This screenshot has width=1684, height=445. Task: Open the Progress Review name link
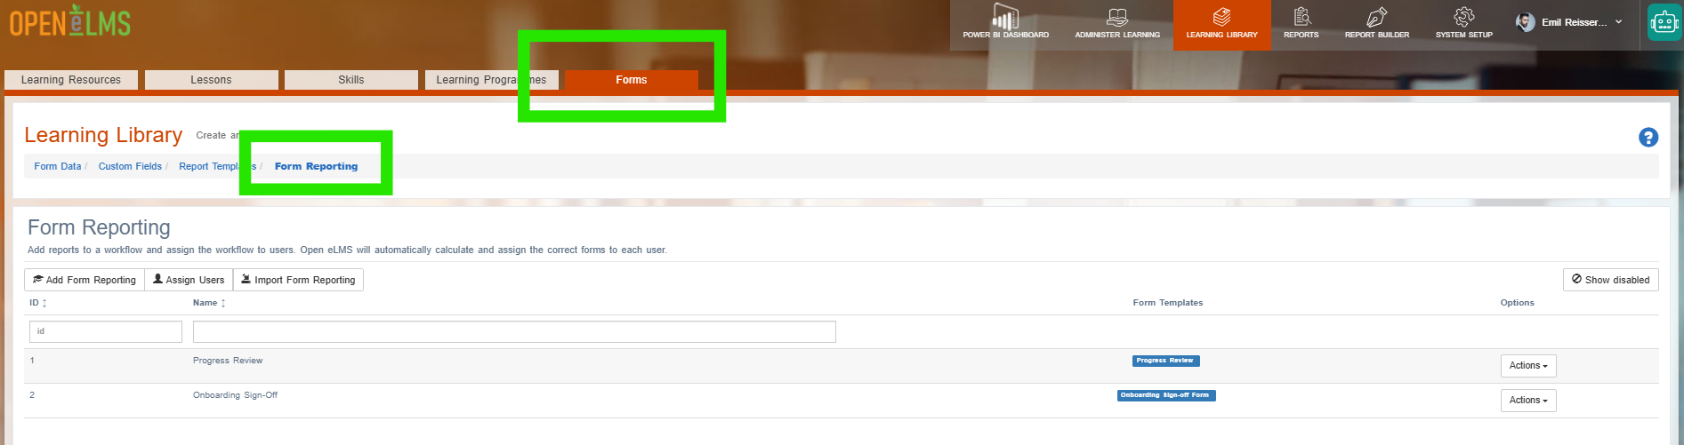coord(228,361)
